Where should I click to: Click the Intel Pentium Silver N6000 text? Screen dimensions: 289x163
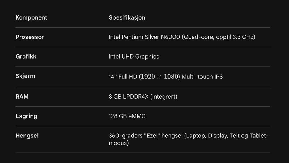(144, 37)
